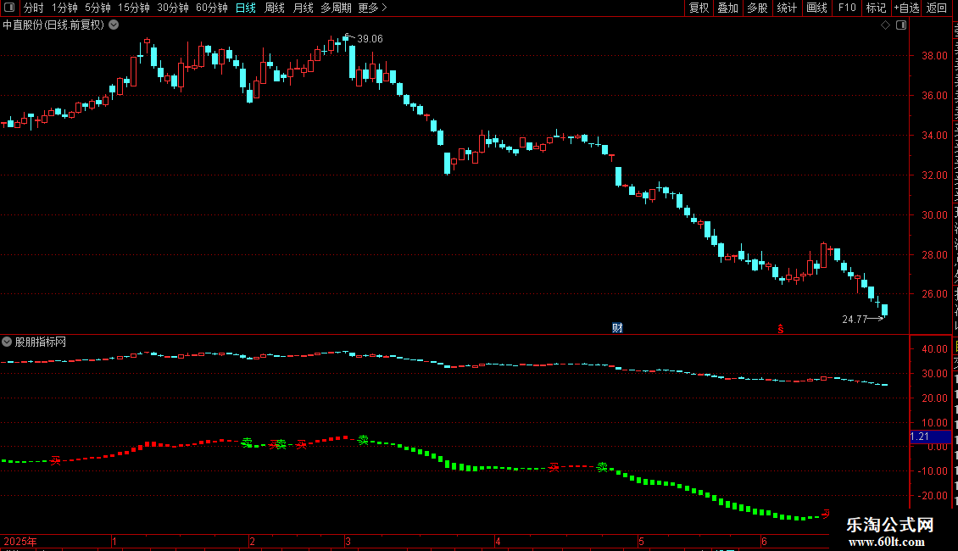Select the 60分钟 period tab
The image size is (958, 551).
coord(212,8)
